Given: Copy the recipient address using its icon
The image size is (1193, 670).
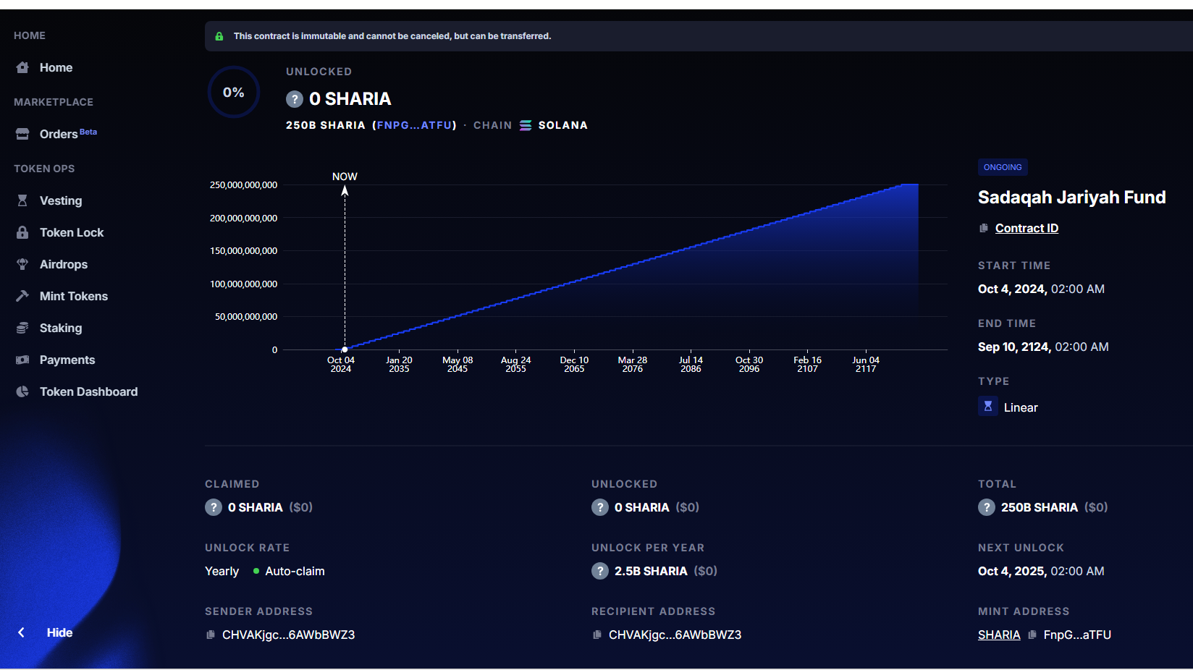Looking at the screenshot, I should [x=597, y=635].
